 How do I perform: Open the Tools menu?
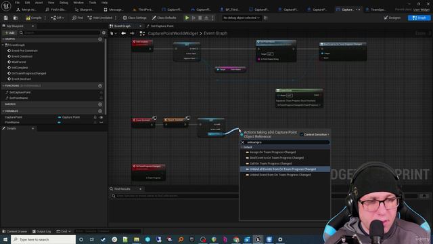pos(93,3)
